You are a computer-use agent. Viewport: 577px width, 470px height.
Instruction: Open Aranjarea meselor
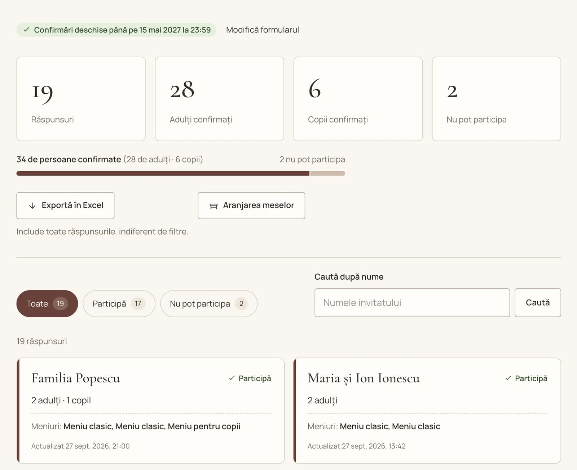(251, 205)
